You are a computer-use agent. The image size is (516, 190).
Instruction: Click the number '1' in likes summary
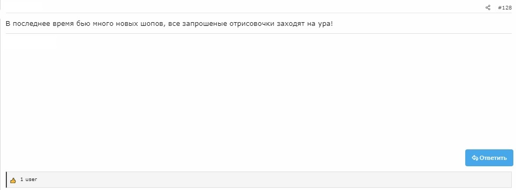[22, 179]
